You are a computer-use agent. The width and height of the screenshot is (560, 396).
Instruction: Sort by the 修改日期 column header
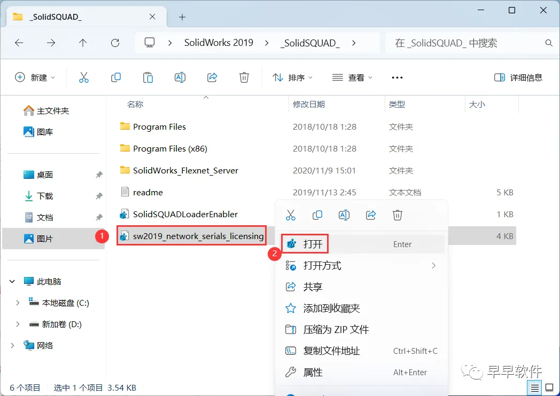click(x=309, y=104)
